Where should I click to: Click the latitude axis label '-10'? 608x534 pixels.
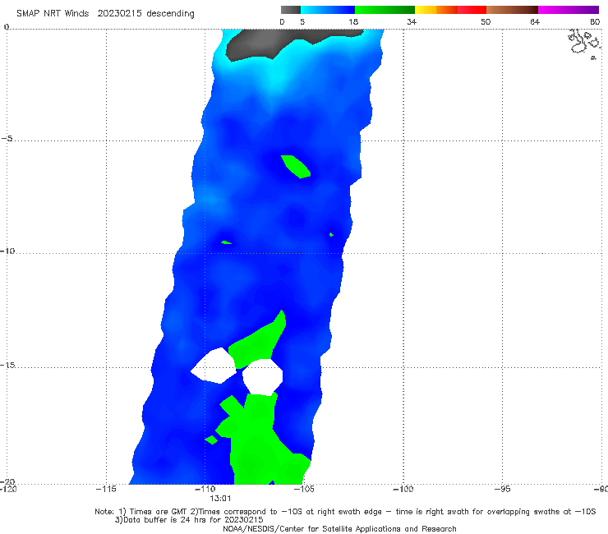click(7, 251)
